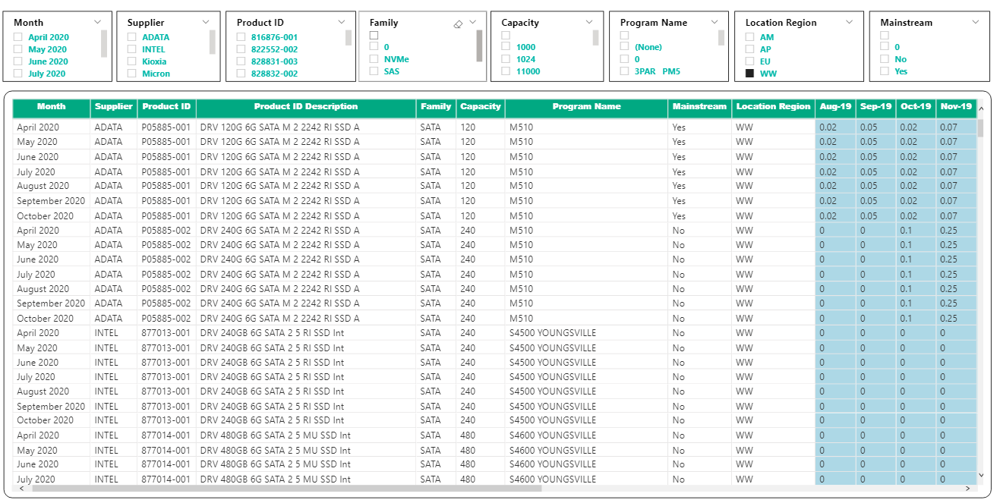Select Yes in the Mainstream slicer
The image size is (997, 503).
tap(885, 71)
